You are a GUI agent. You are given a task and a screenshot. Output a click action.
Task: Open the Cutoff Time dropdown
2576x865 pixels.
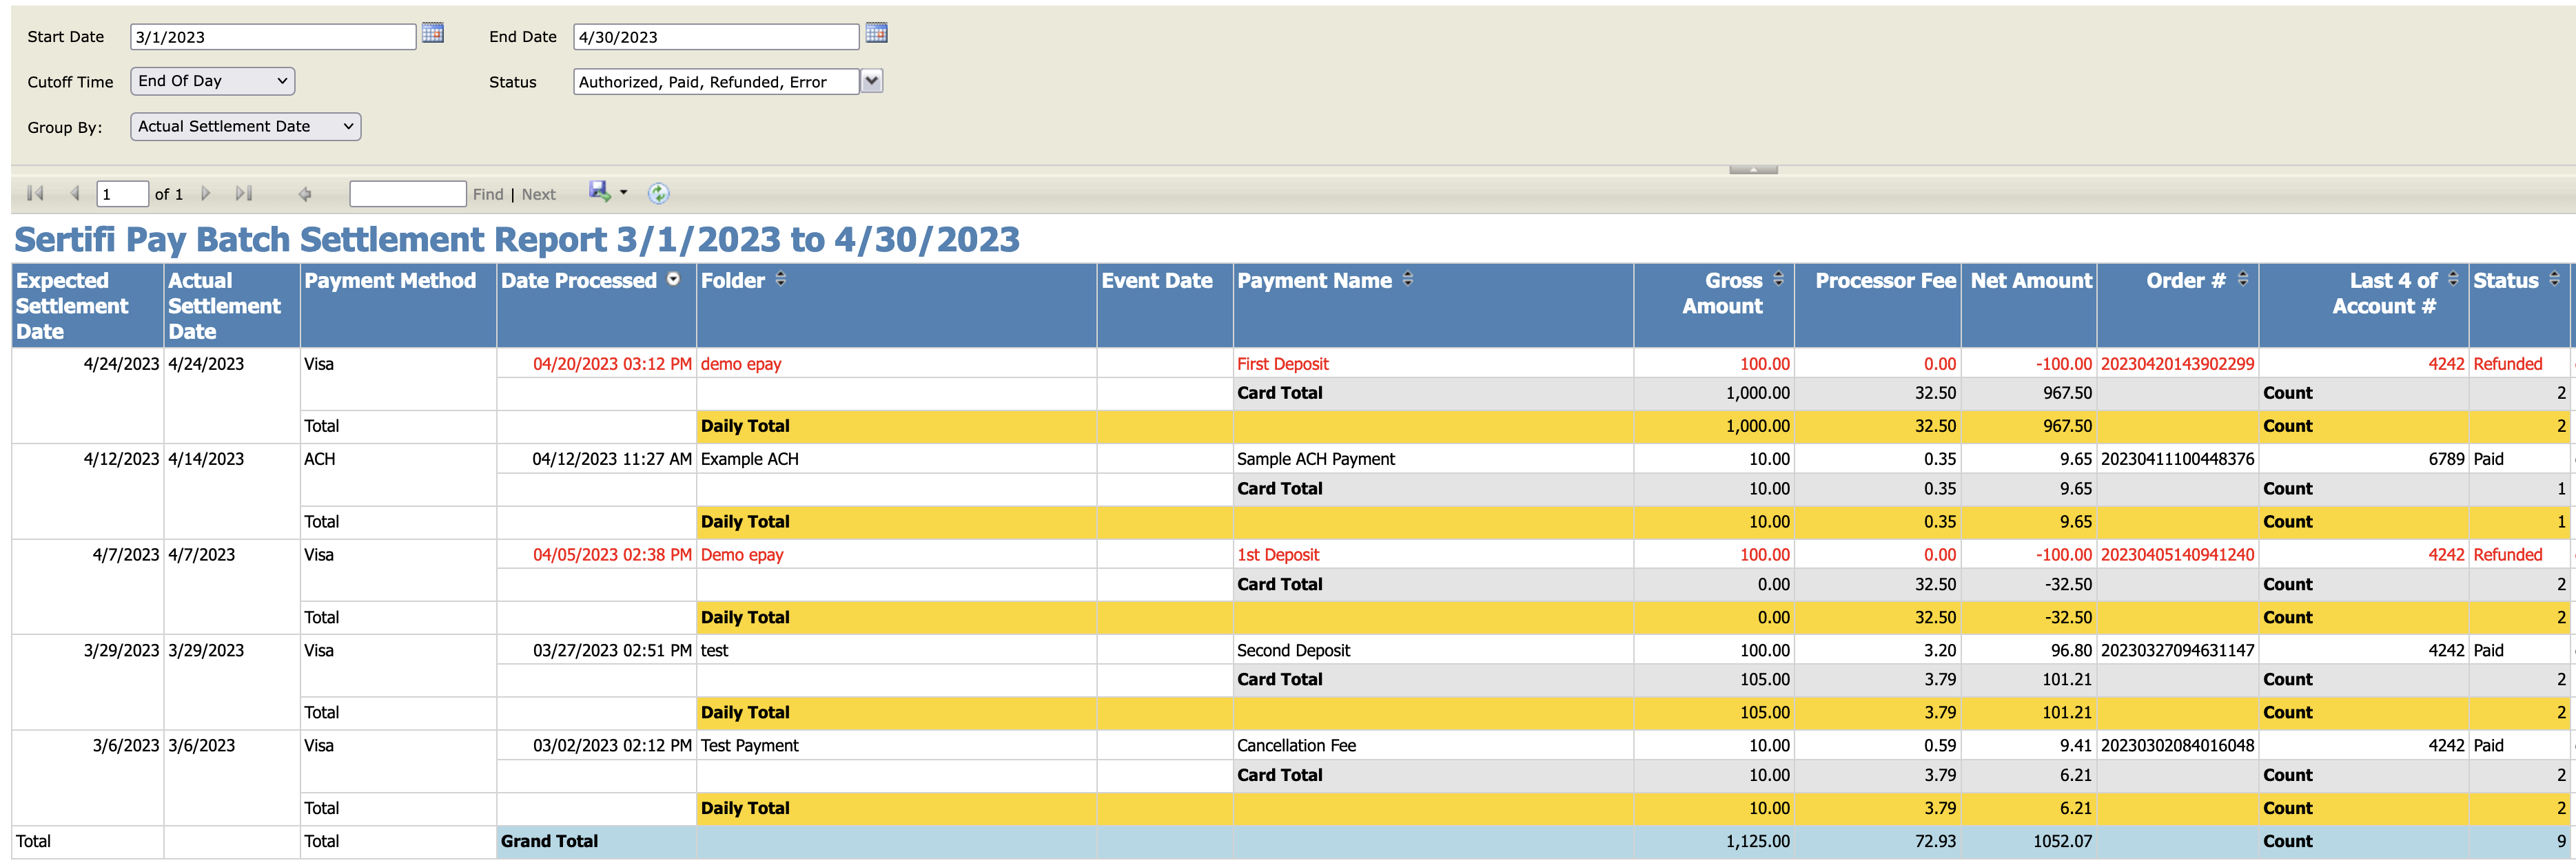213,81
